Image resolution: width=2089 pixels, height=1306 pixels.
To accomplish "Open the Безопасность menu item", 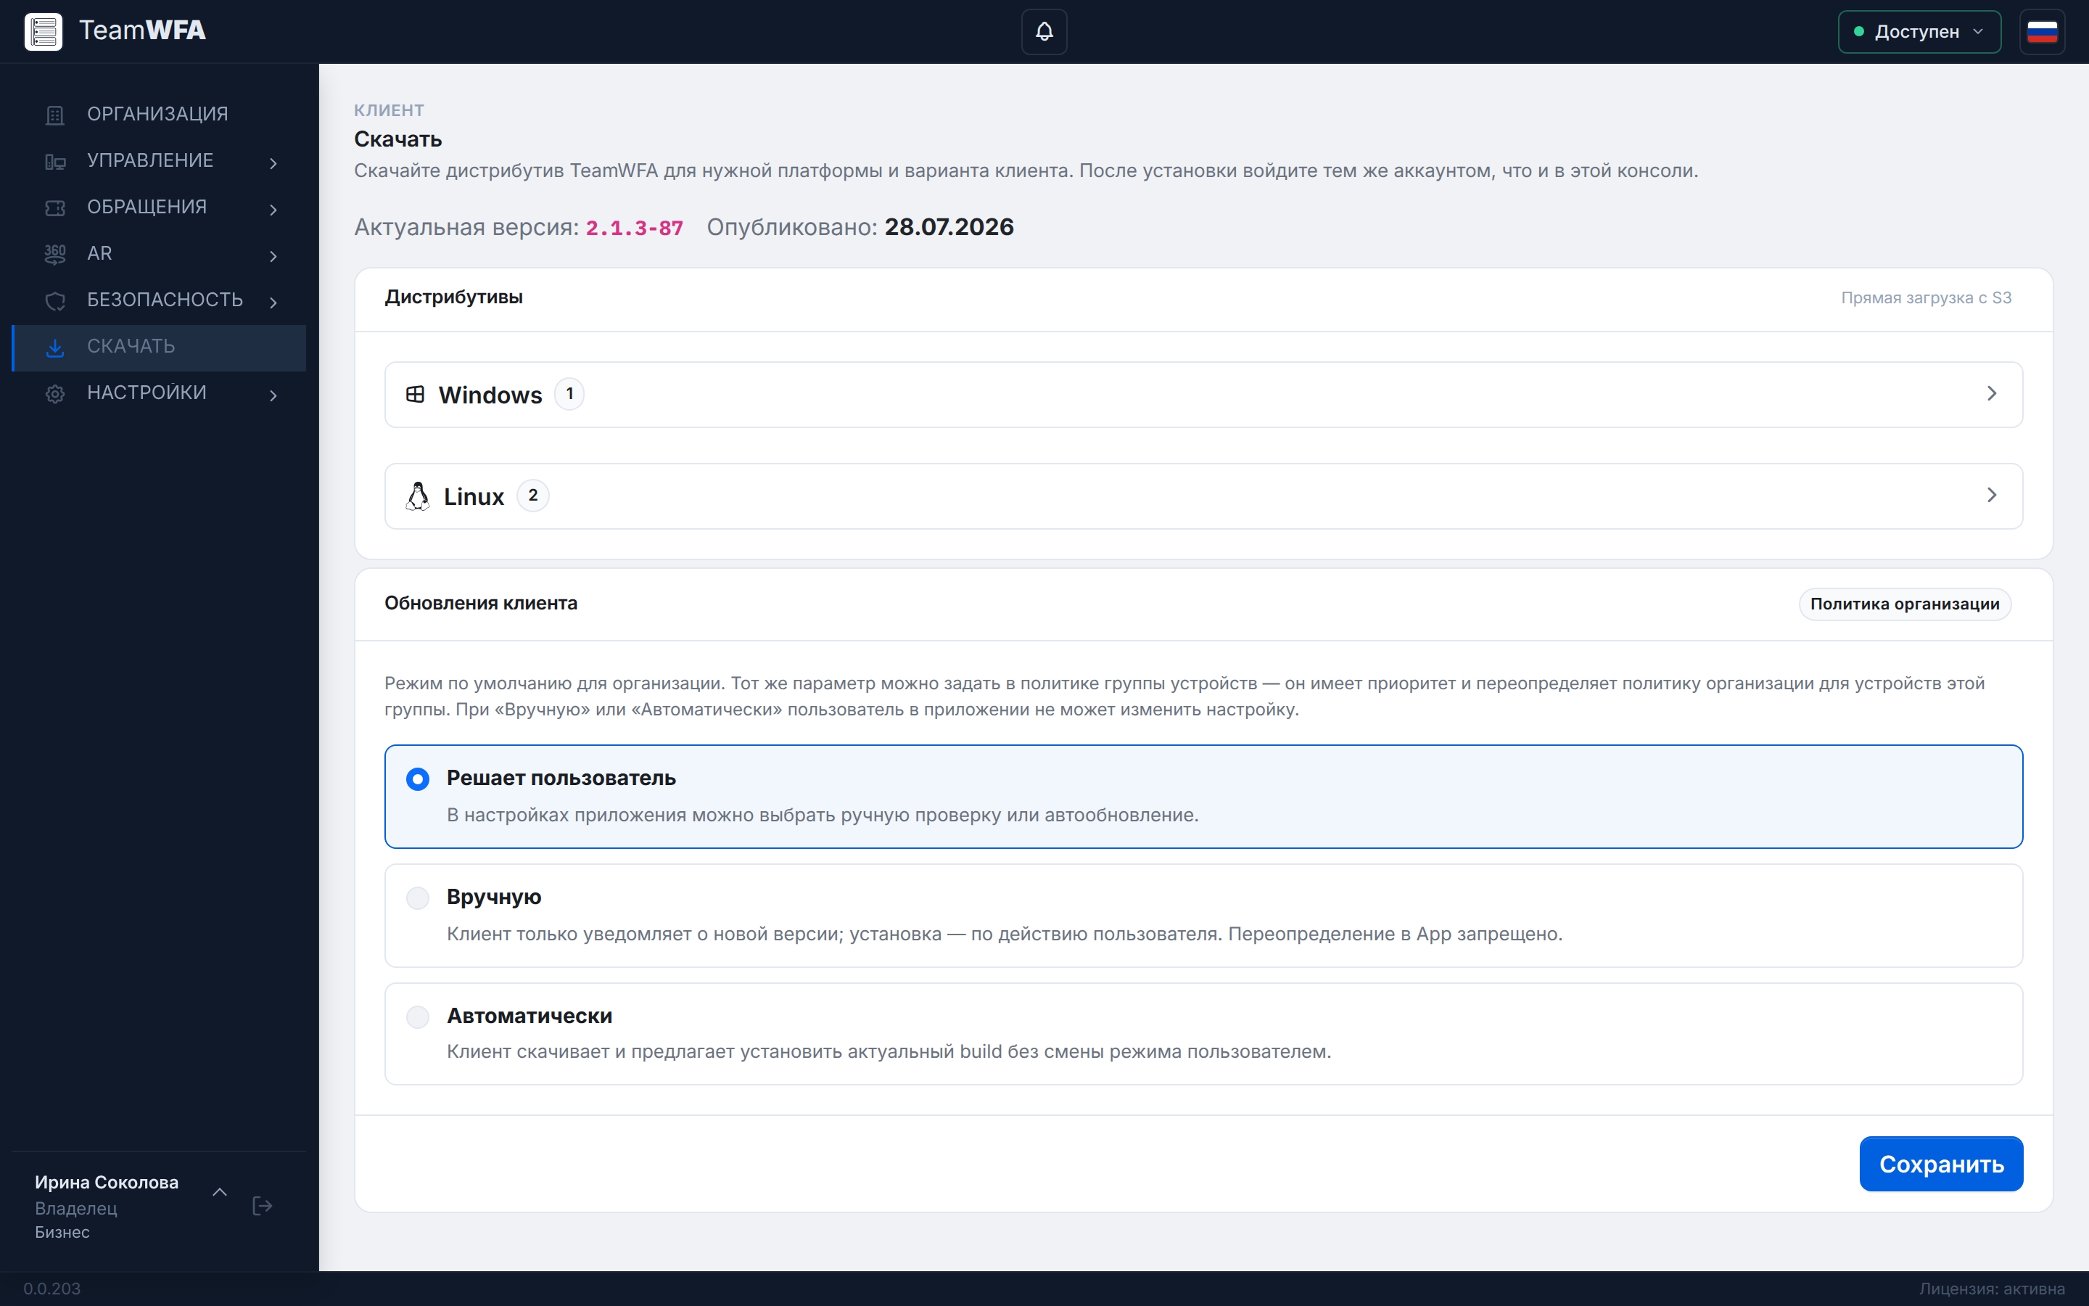I will 159,300.
